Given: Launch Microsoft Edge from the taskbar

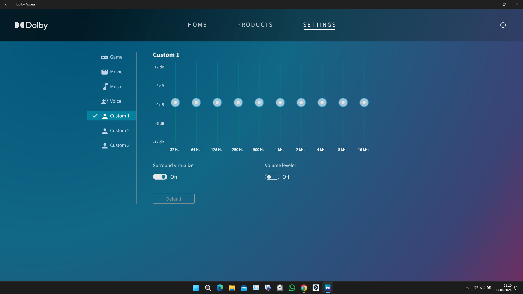Looking at the screenshot, I should (x=220, y=288).
